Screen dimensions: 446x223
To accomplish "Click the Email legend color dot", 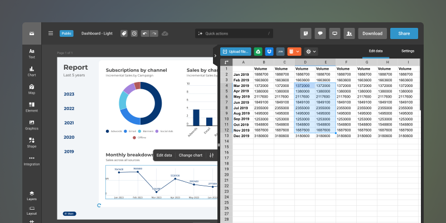I will click(x=125, y=131).
